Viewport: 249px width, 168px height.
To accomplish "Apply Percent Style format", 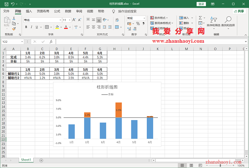I will pyautogui.click(x=138, y=24).
